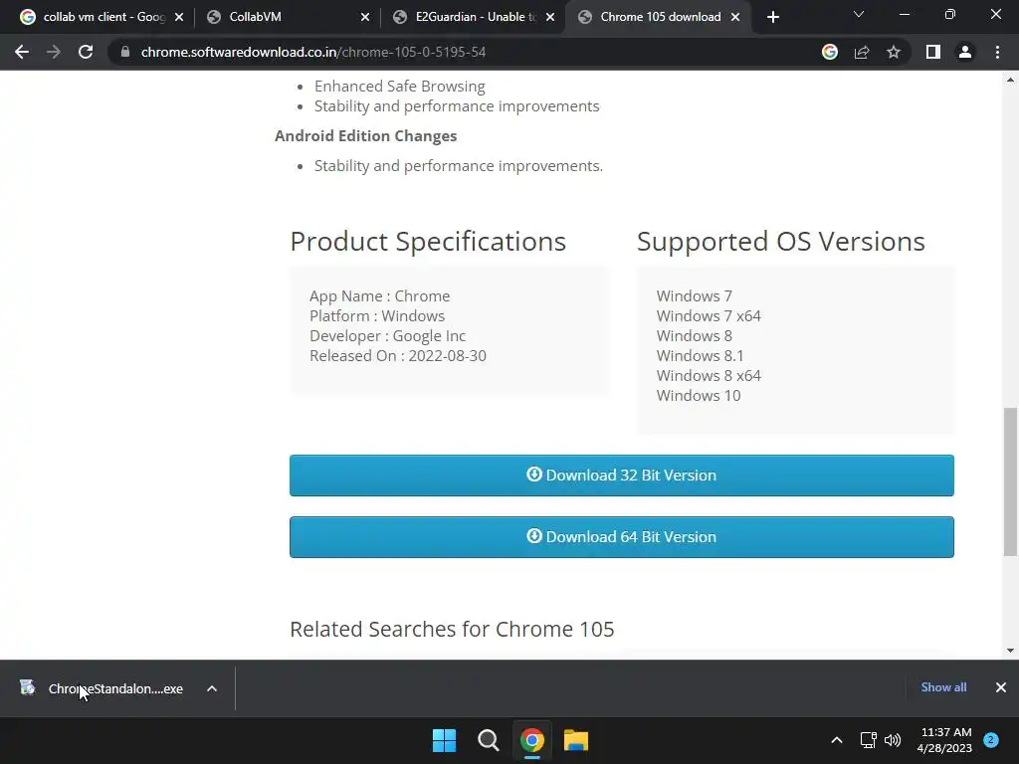The height and width of the screenshot is (764, 1019).
Task: Click Show all downloads link
Action: pyautogui.click(x=943, y=687)
